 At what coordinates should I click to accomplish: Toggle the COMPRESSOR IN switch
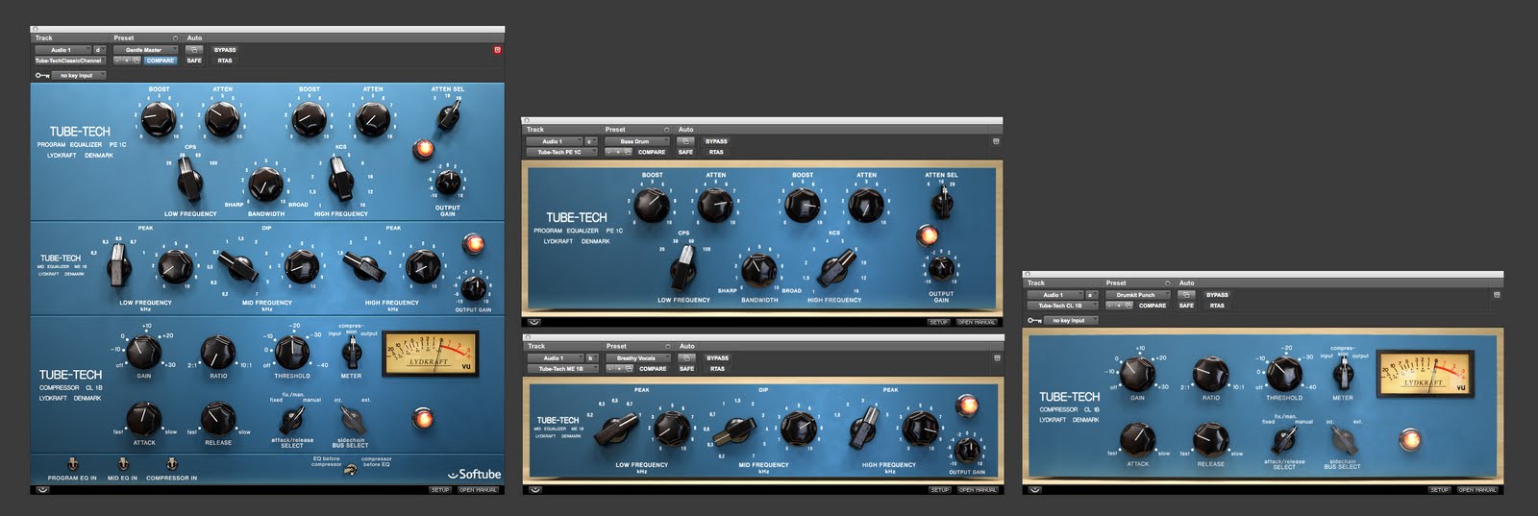tap(172, 464)
